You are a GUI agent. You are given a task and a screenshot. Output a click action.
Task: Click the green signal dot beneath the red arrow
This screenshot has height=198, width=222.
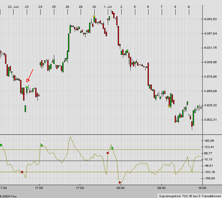click(x=27, y=88)
